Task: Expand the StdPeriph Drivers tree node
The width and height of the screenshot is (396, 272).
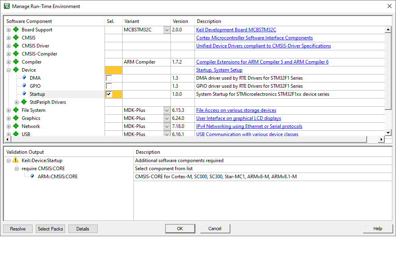Action: pyautogui.click(x=16, y=102)
